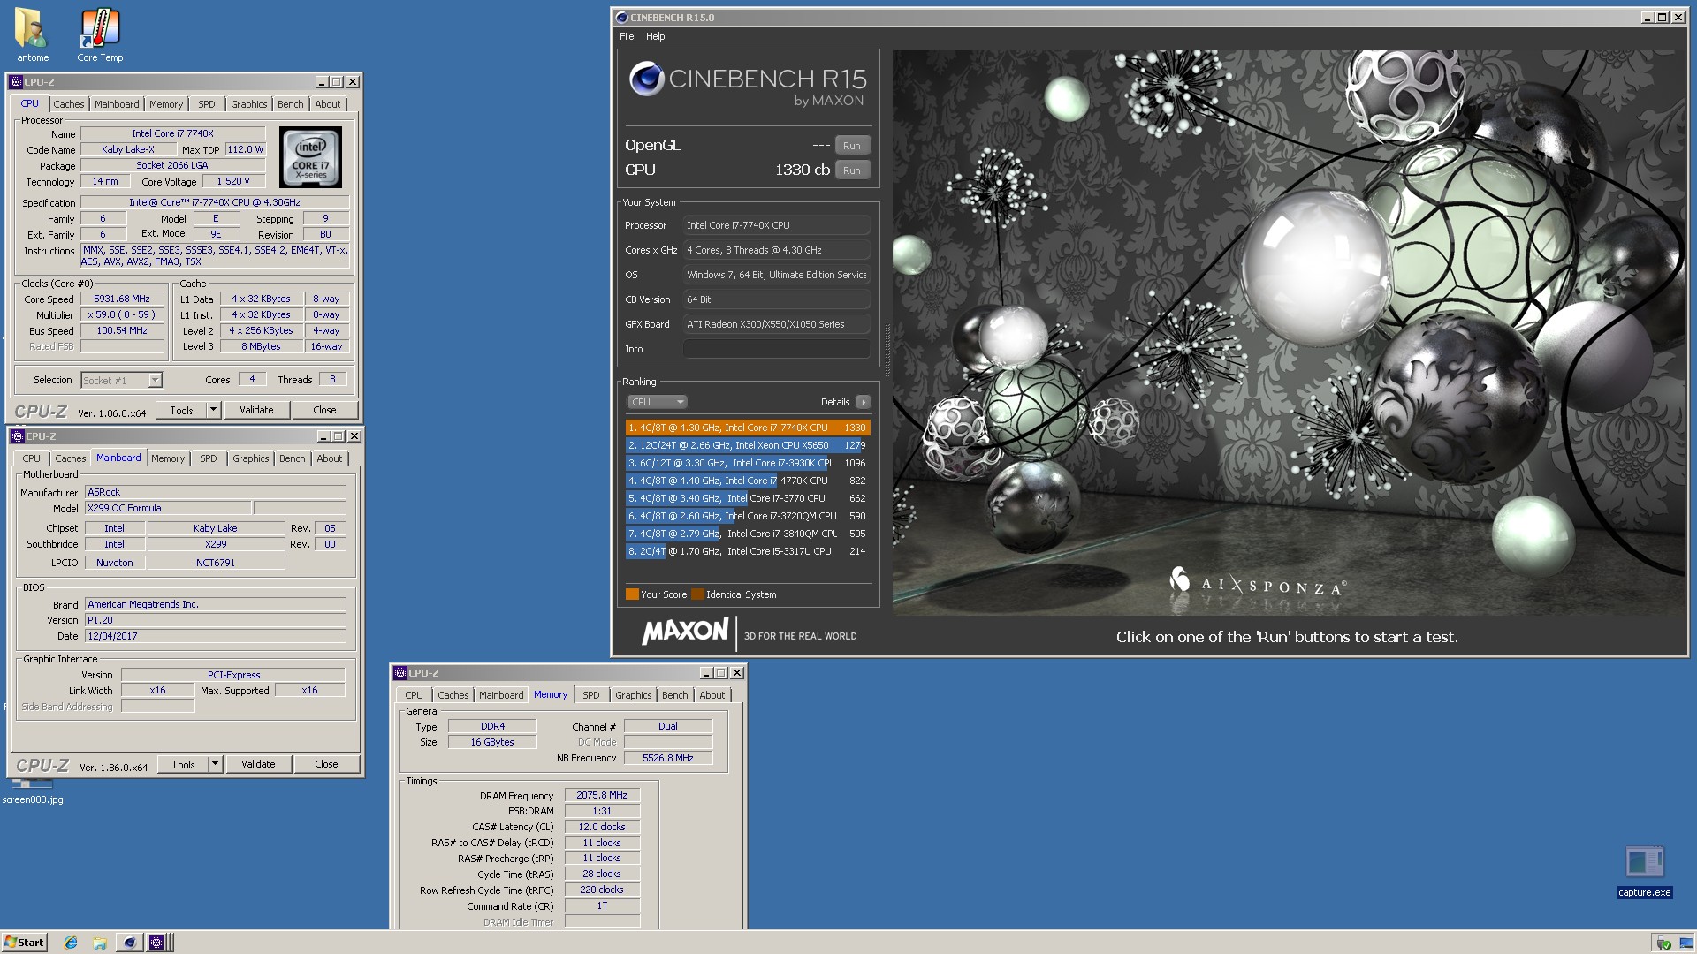Click Info input field in Cinebench
The height and width of the screenshot is (954, 1697).
(x=776, y=349)
